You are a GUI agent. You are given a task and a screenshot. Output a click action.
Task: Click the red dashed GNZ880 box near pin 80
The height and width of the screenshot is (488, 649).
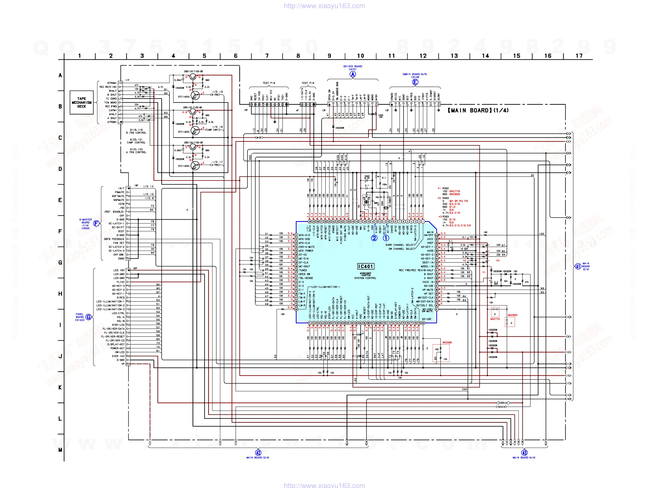pyautogui.click(x=441, y=353)
